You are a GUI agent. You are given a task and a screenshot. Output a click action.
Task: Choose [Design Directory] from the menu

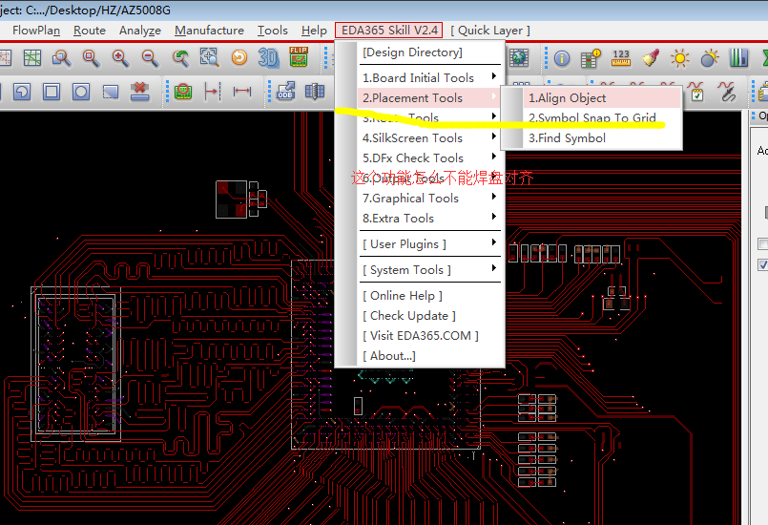429,52
